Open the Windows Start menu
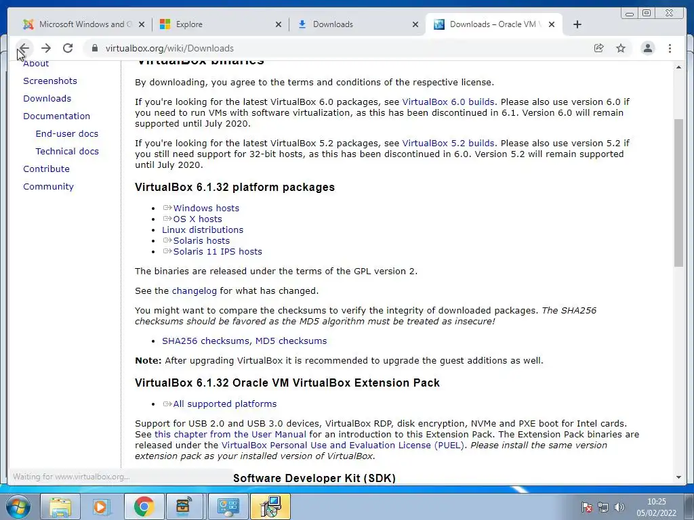Screen dimensions: 694x520 click(18, 506)
